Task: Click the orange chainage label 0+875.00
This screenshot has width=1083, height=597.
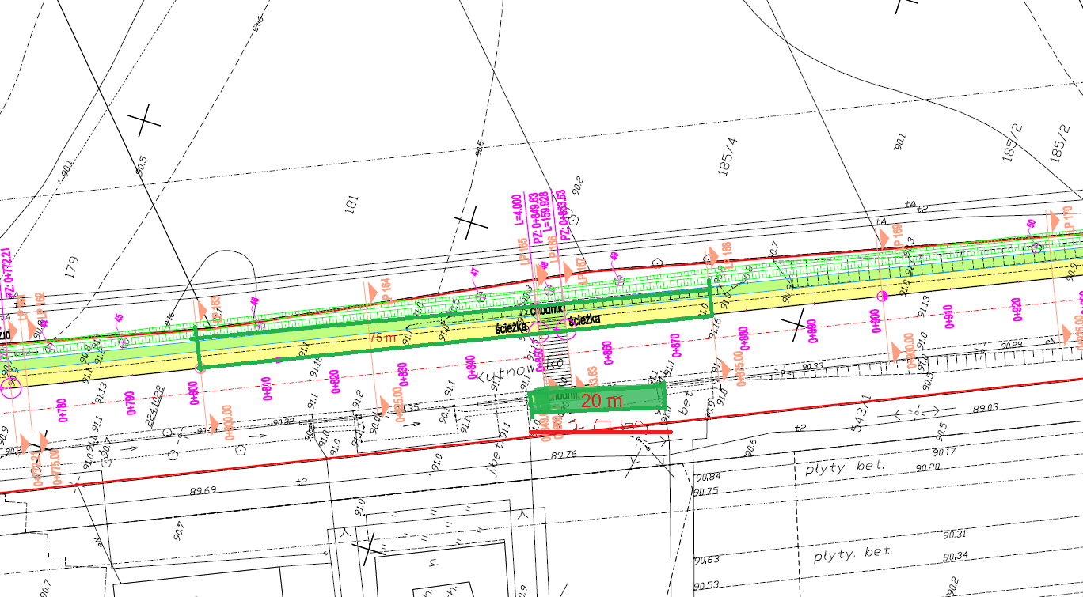Action: coord(741,368)
